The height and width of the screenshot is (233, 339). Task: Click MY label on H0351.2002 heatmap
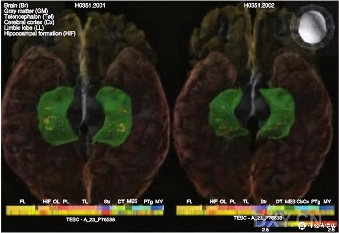(x=327, y=202)
